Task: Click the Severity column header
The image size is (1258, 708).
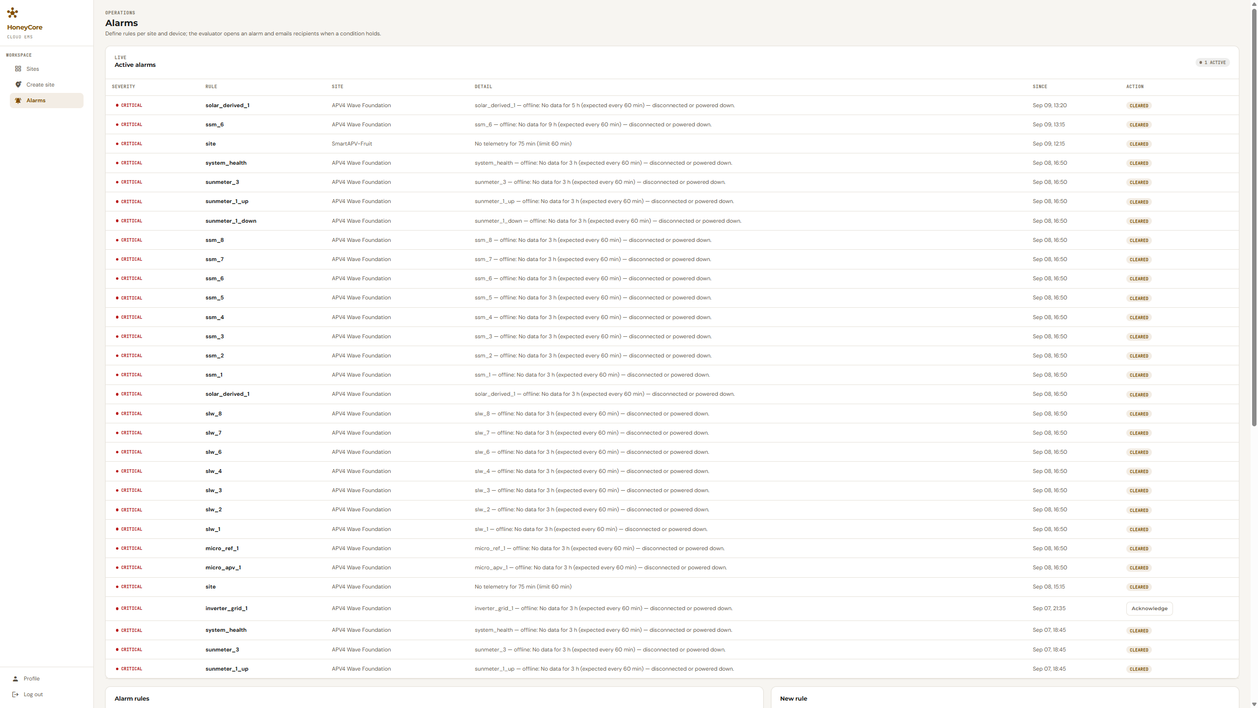Action: point(123,87)
